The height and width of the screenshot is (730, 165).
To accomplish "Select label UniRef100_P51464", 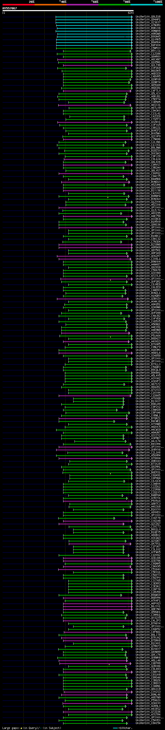I will pyautogui.click(x=148, y=336).
